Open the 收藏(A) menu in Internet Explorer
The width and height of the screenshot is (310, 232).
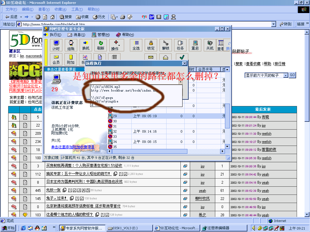click(x=60, y=9)
